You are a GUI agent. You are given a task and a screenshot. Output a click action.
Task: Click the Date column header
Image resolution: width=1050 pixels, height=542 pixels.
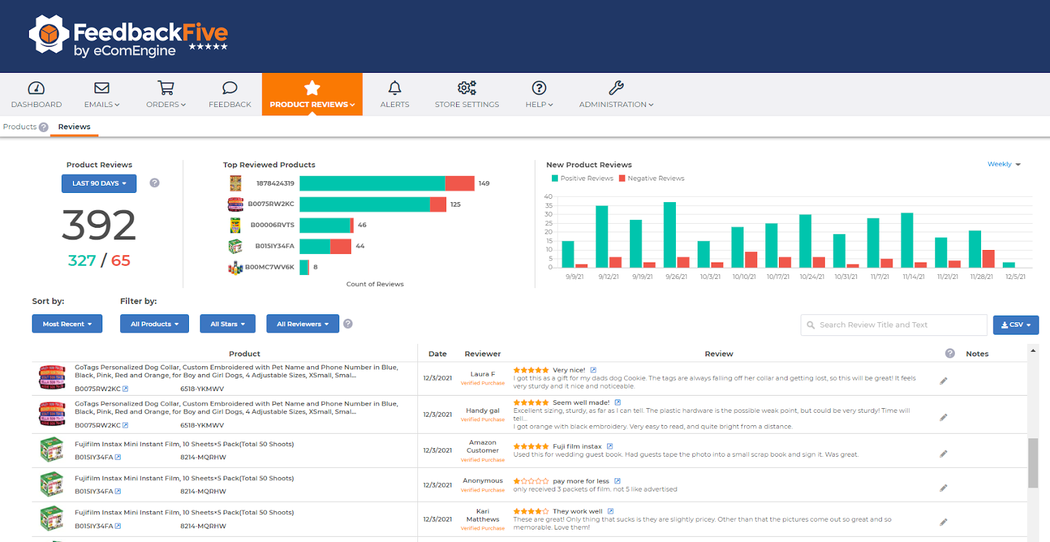tap(438, 354)
